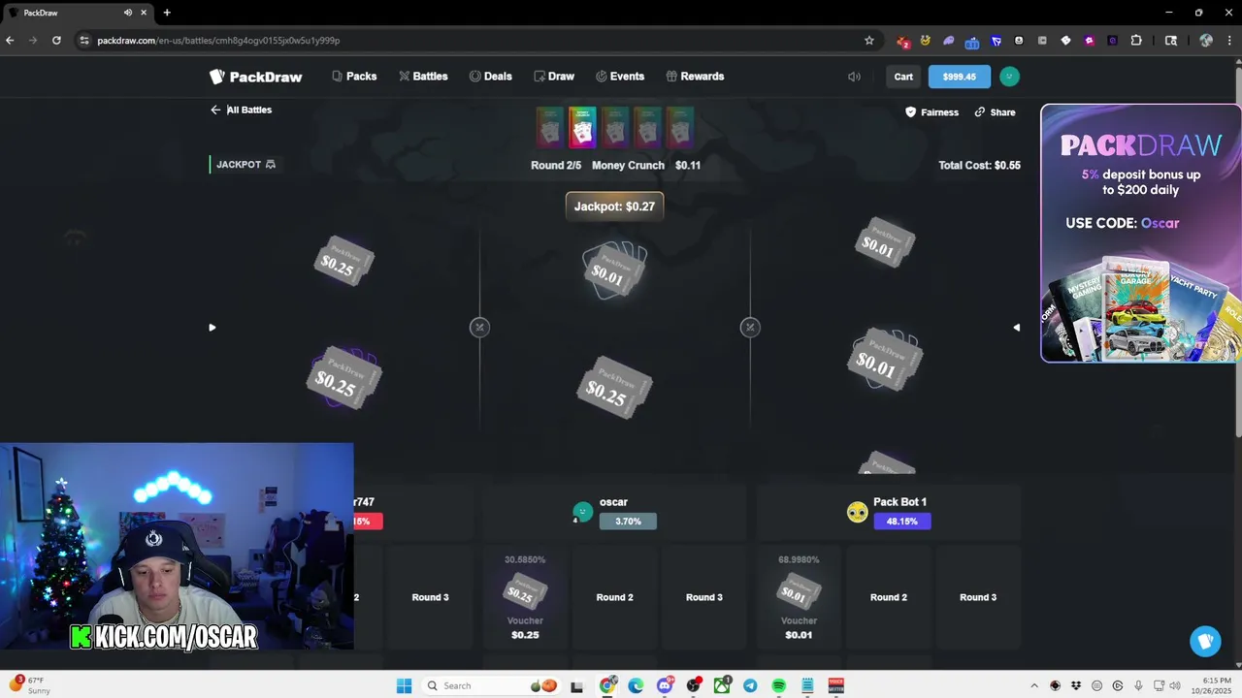This screenshot has height=698, width=1242.
Task: Open a new Chrome tab
Action: pos(167,13)
